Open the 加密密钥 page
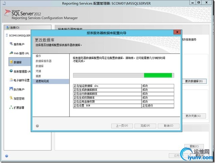 point(19,98)
